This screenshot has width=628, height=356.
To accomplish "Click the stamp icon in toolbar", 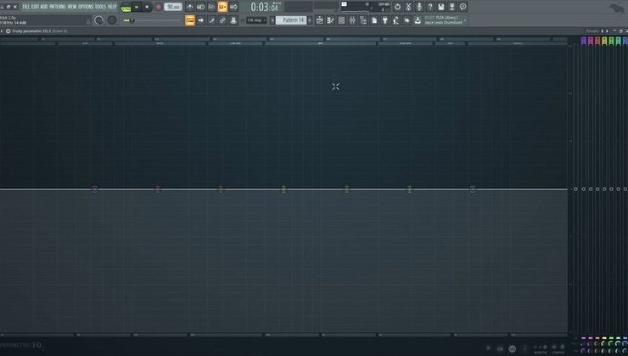I will click(233, 20).
